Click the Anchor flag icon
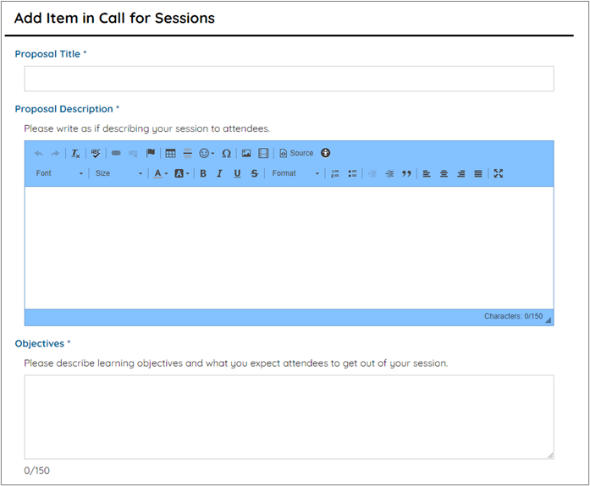The image size is (590, 486). pyautogui.click(x=151, y=154)
